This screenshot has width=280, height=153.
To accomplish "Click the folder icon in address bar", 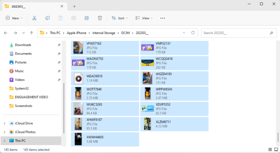I will pos(42,33).
